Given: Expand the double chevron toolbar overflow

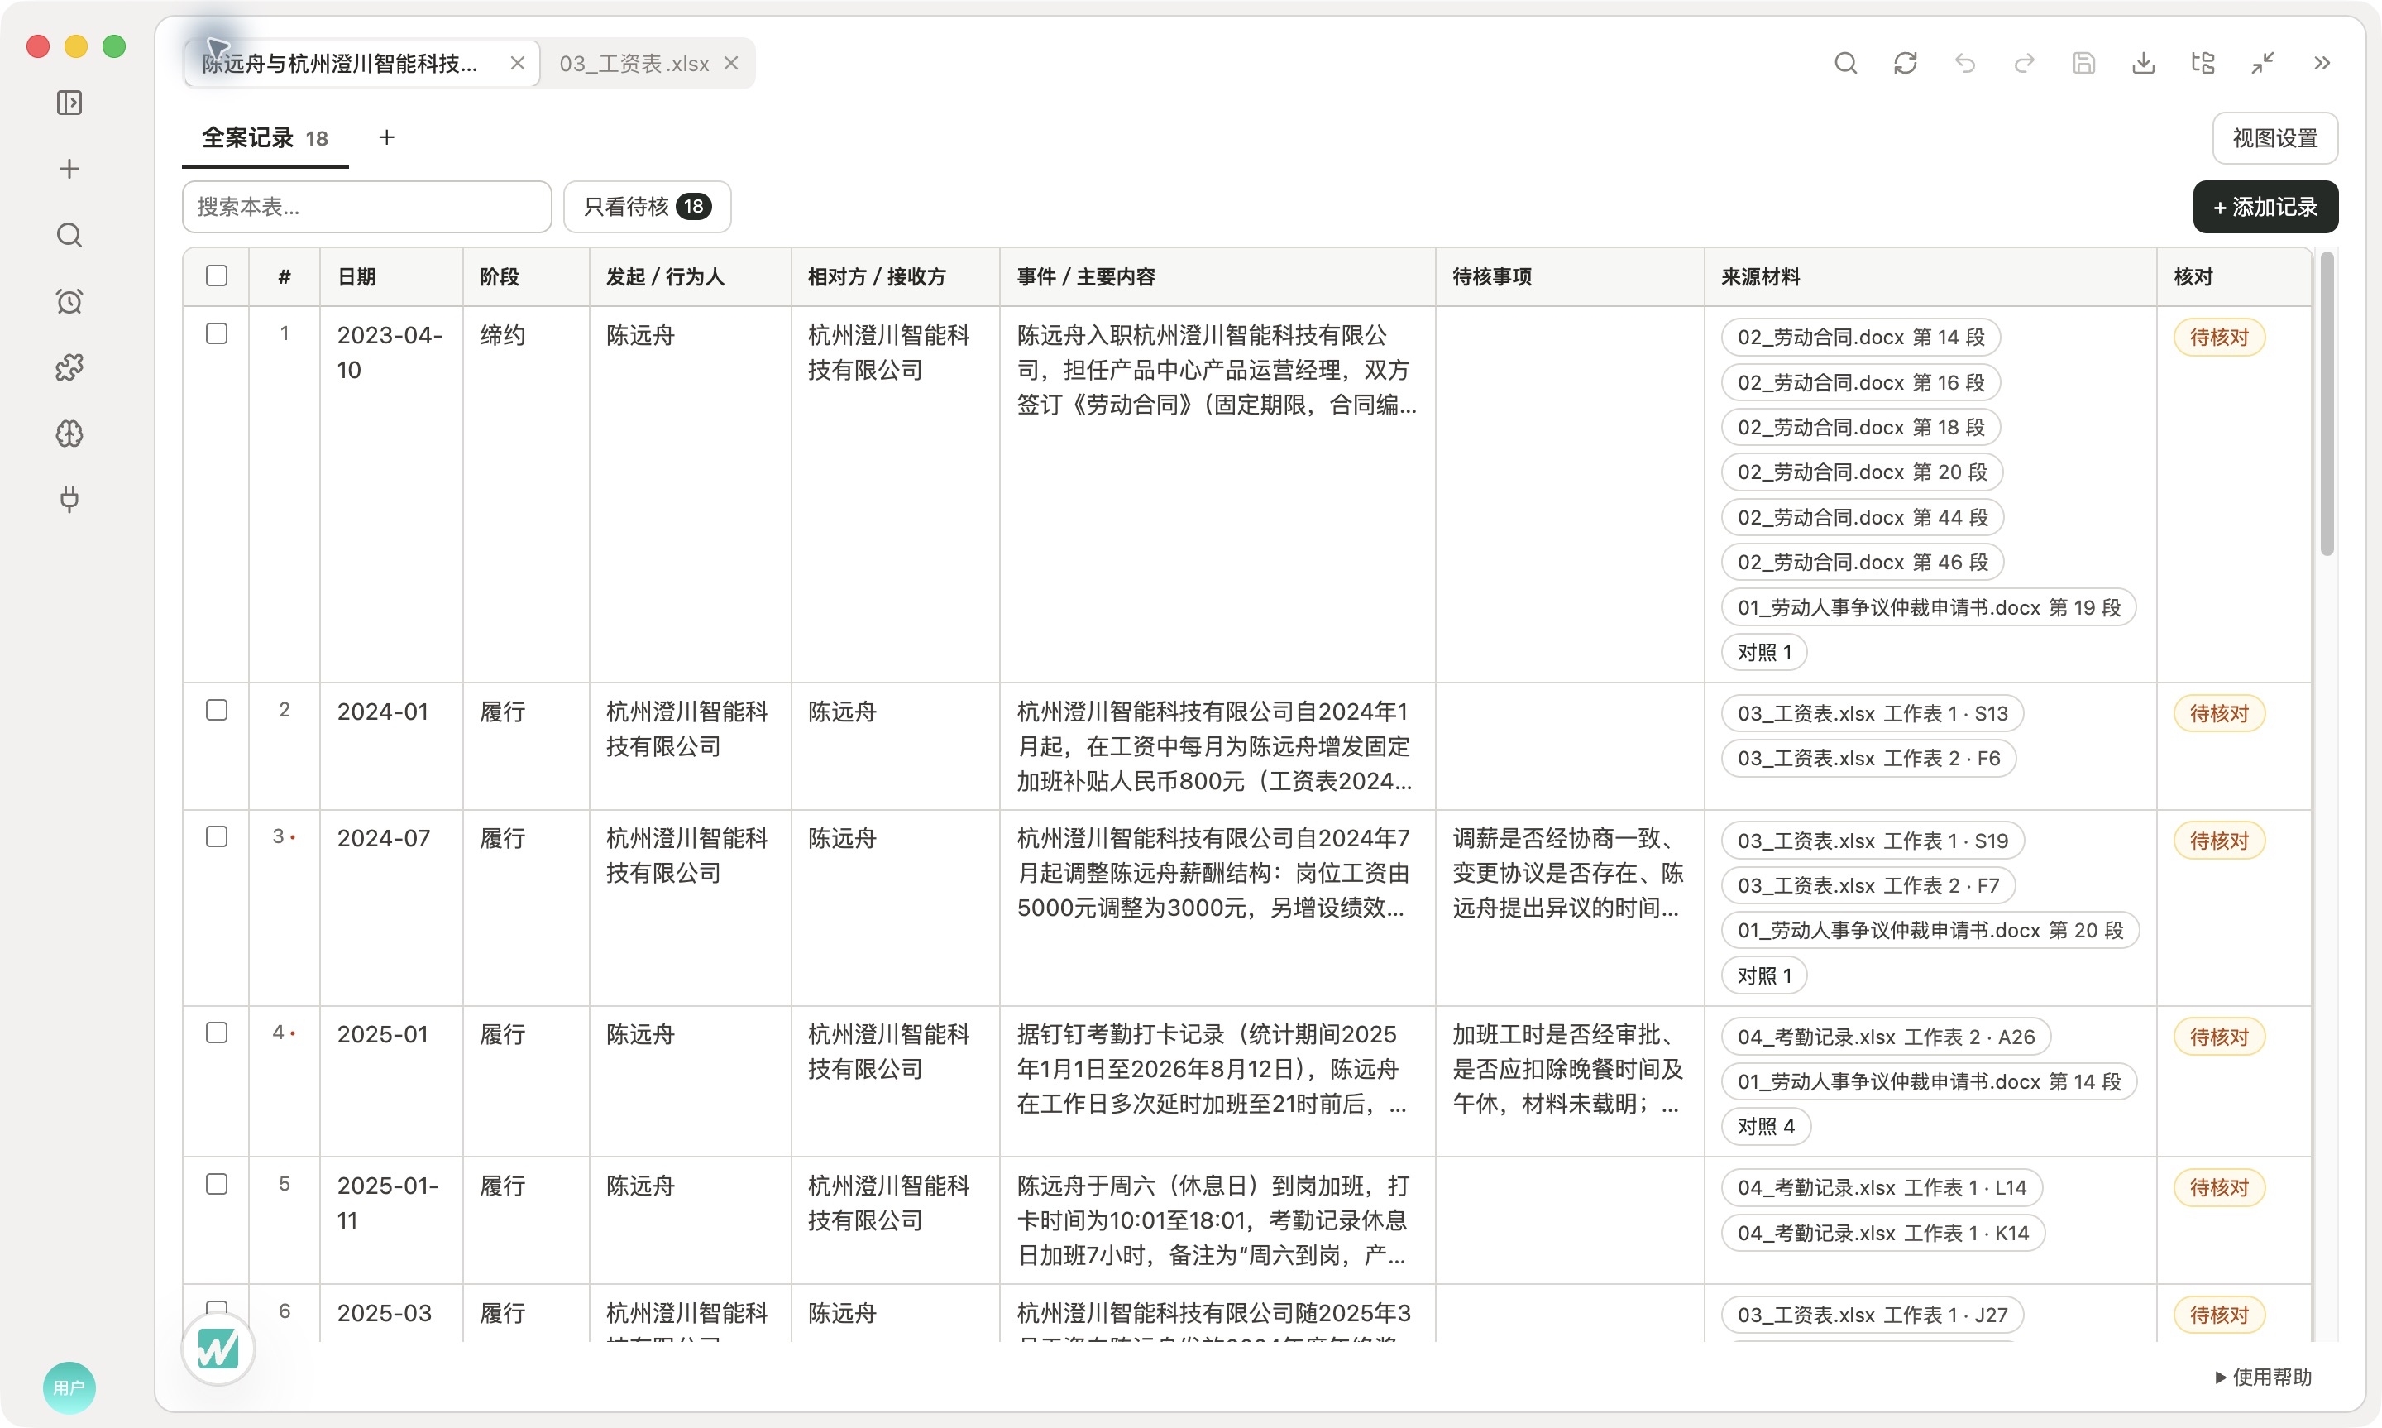Looking at the screenshot, I should point(2322,64).
